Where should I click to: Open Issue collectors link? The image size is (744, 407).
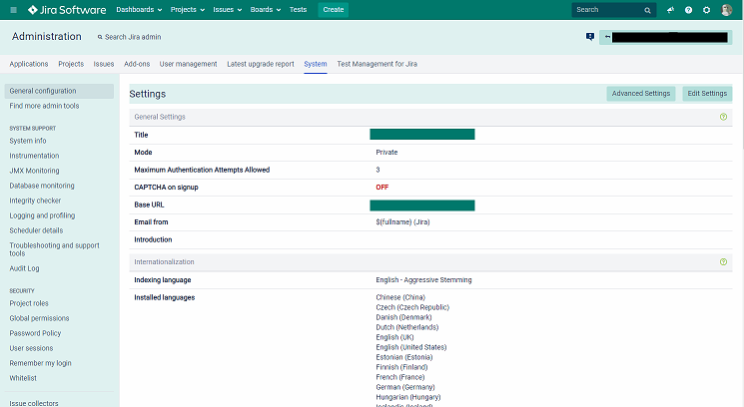click(x=34, y=403)
